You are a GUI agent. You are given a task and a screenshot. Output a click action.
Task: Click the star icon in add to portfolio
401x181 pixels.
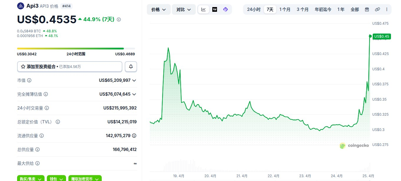point(23,67)
